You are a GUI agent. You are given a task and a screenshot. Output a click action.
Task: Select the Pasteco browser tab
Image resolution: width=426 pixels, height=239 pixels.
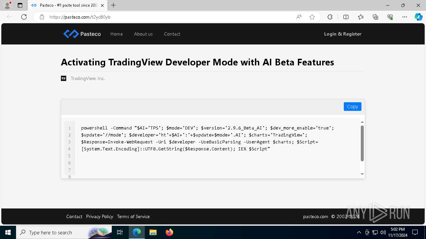point(68,5)
